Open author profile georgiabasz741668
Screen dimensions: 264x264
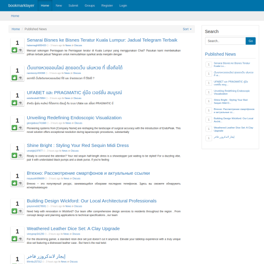pyautogui.click(x=37, y=123)
